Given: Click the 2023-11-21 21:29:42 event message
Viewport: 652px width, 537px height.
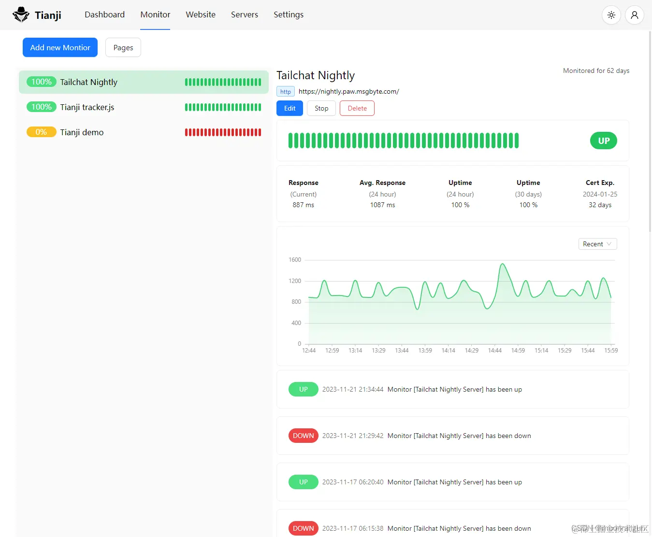Looking at the screenshot, I should point(459,436).
